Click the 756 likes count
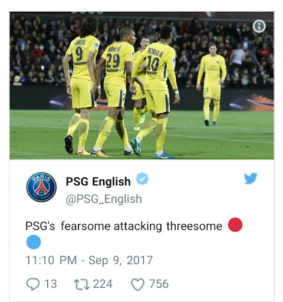Screen dimensions: 283x302 [x=159, y=284]
